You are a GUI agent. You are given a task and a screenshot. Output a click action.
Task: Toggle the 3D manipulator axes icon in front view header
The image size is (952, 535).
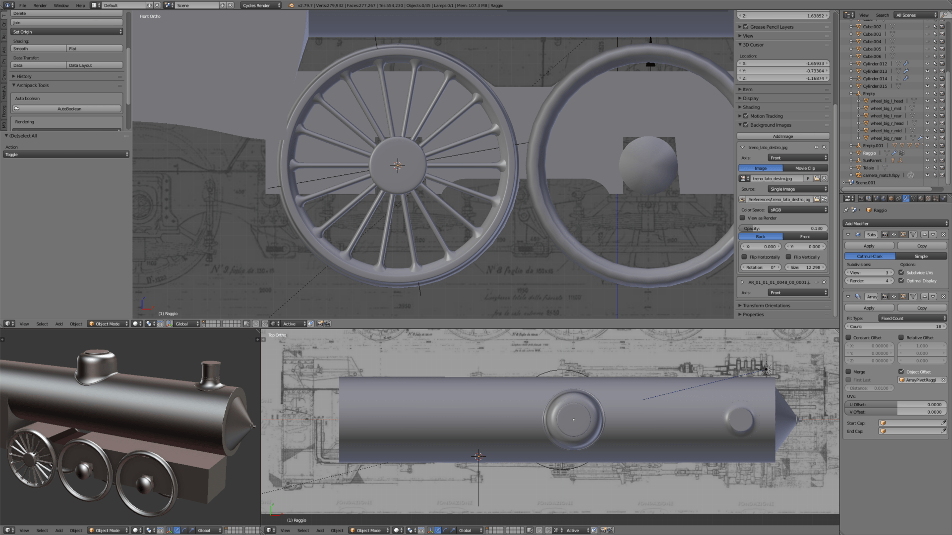pyautogui.click(x=170, y=323)
